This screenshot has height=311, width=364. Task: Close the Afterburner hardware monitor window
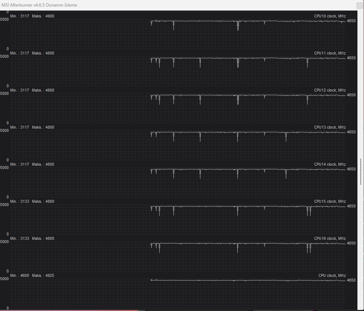[x=360, y=5]
